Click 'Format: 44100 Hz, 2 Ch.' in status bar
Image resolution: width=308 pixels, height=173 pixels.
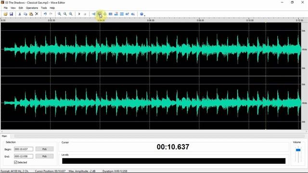pos(15,171)
